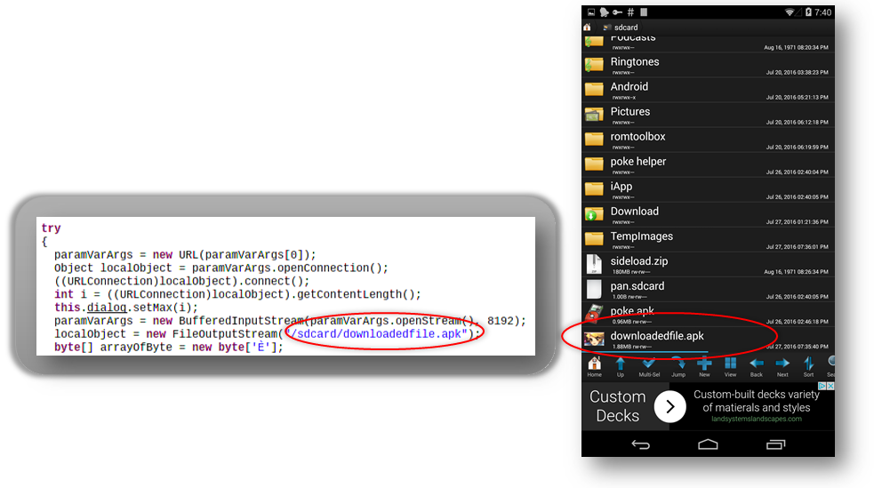Tap Android system home button
This screenshot has width=874, height=488.
point(708,444)
